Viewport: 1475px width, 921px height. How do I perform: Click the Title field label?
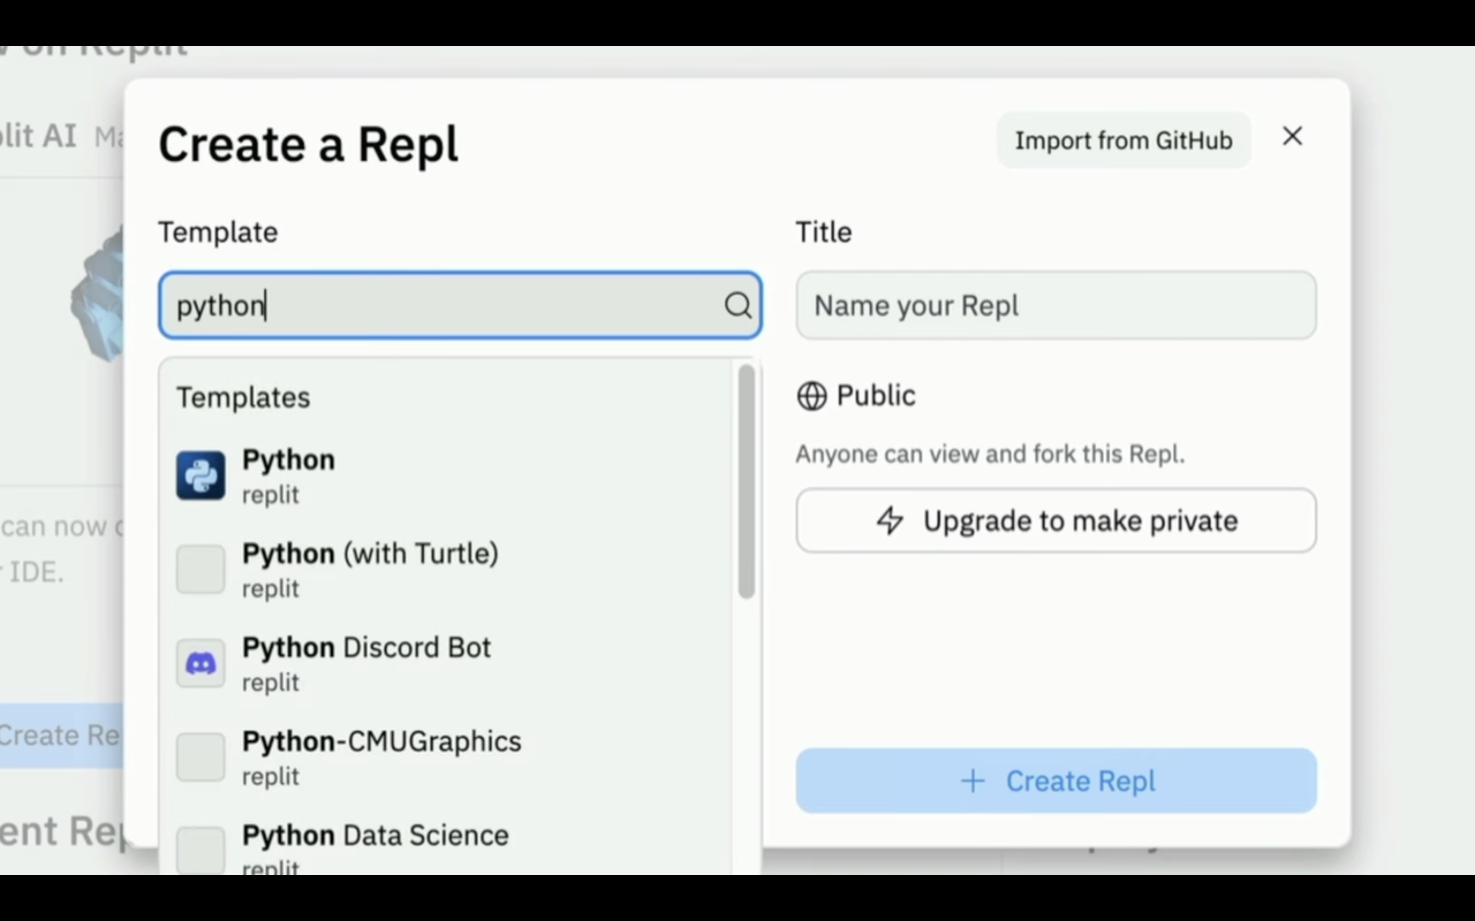pyautogui.click(x=824, y=232)
